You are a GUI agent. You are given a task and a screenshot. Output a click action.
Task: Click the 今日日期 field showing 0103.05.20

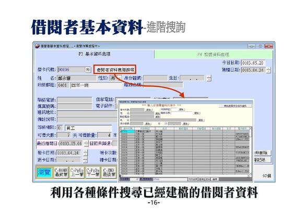click(253, 63)
